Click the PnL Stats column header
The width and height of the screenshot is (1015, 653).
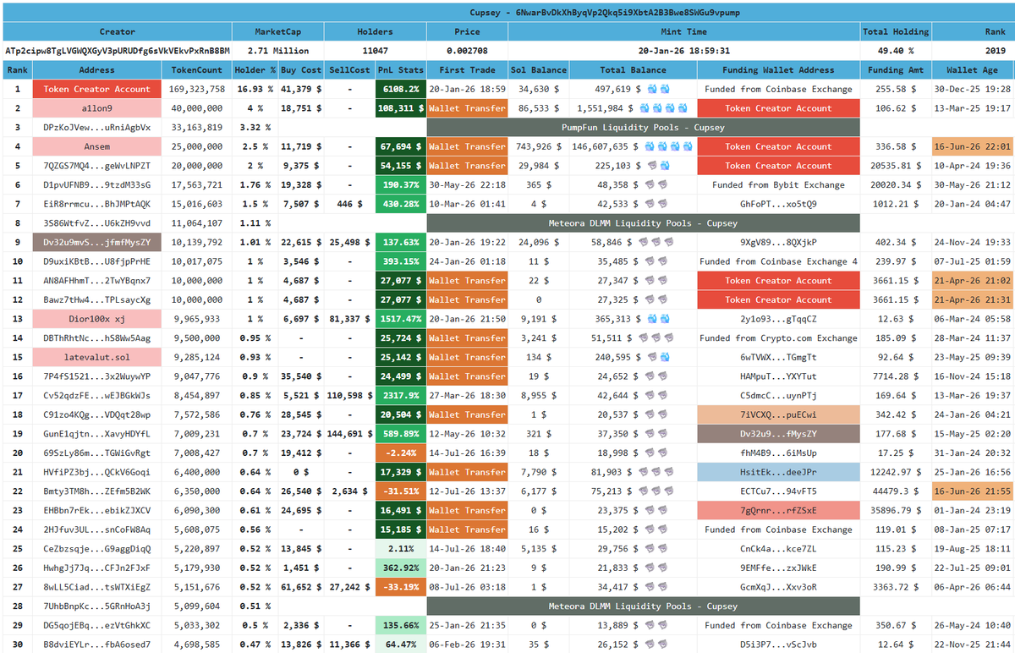point(400,70)
